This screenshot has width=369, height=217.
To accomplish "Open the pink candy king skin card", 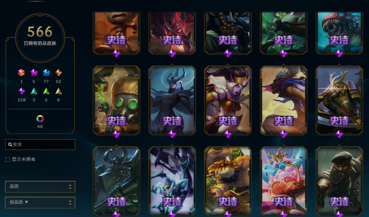I will (284, 181).
